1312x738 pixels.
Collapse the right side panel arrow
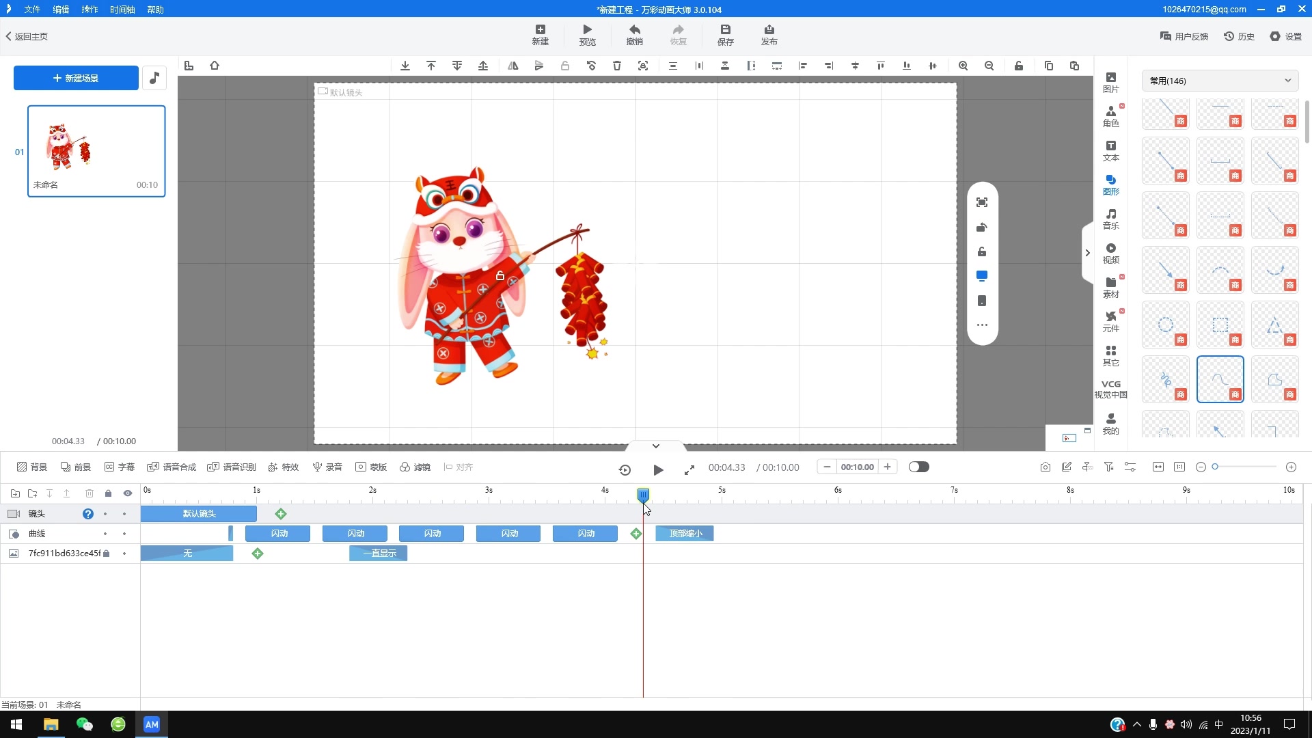tap(1087, 253)
